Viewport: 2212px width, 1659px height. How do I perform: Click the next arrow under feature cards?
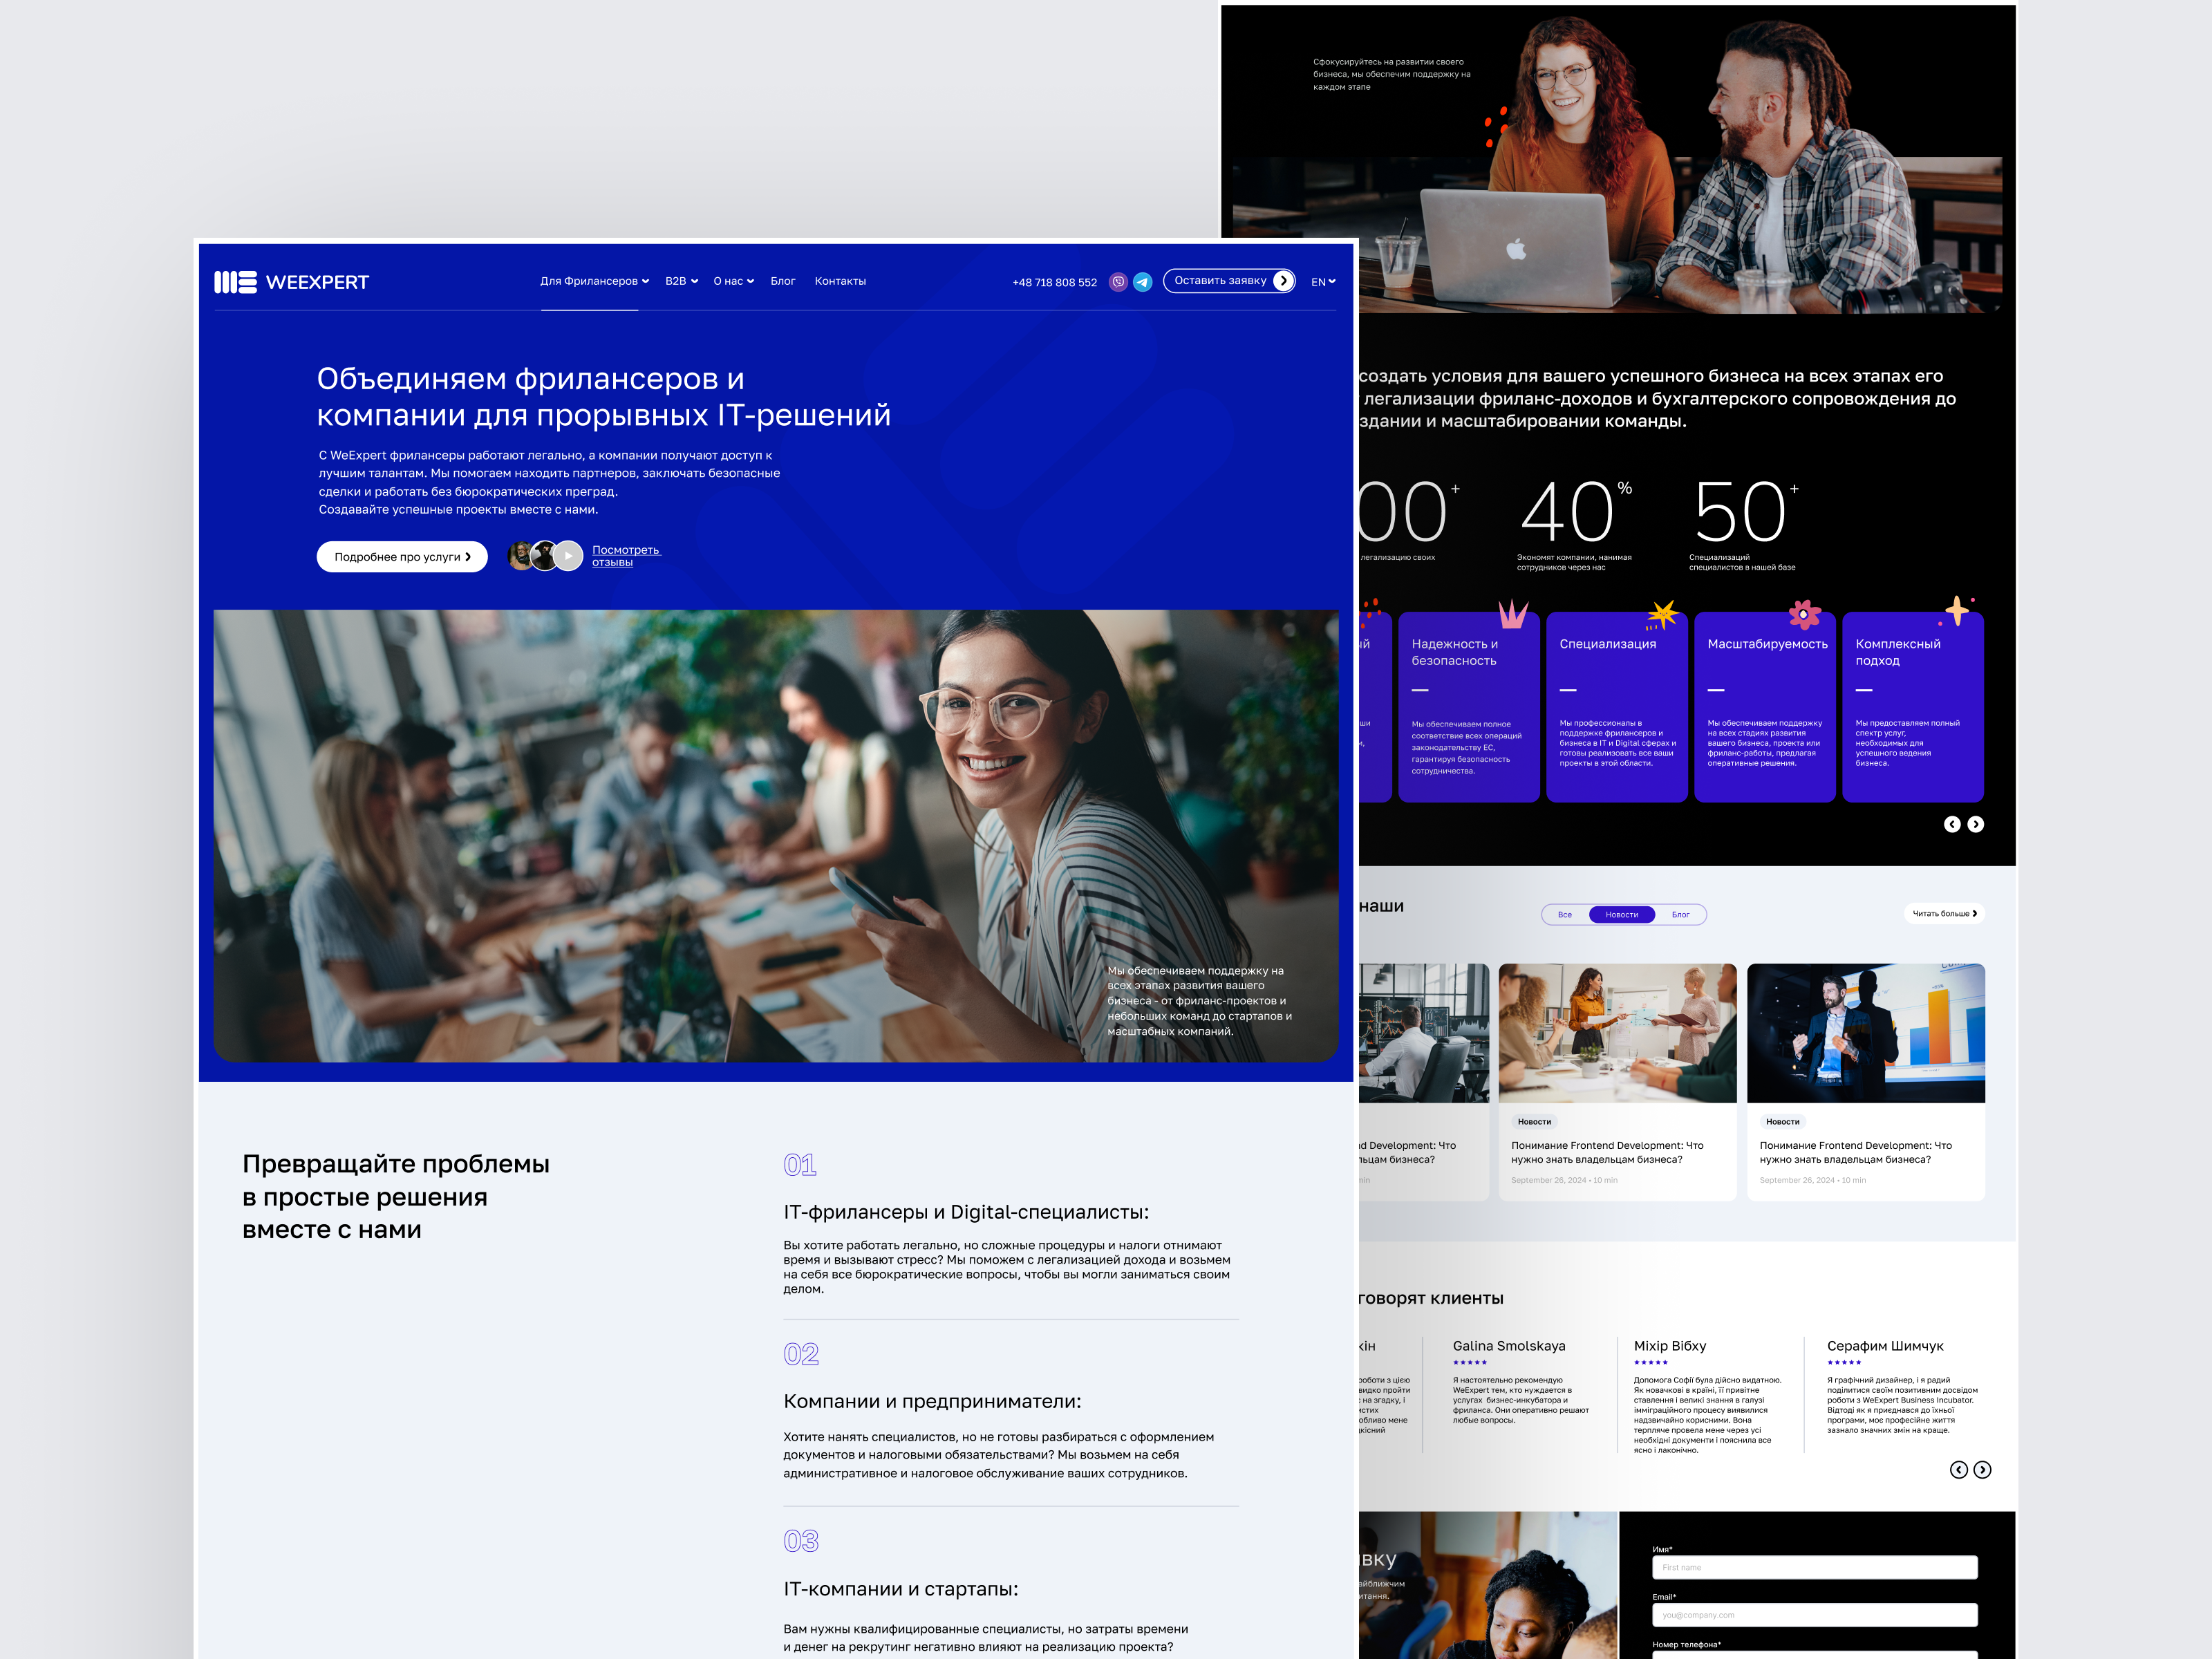click(1976, 824)
